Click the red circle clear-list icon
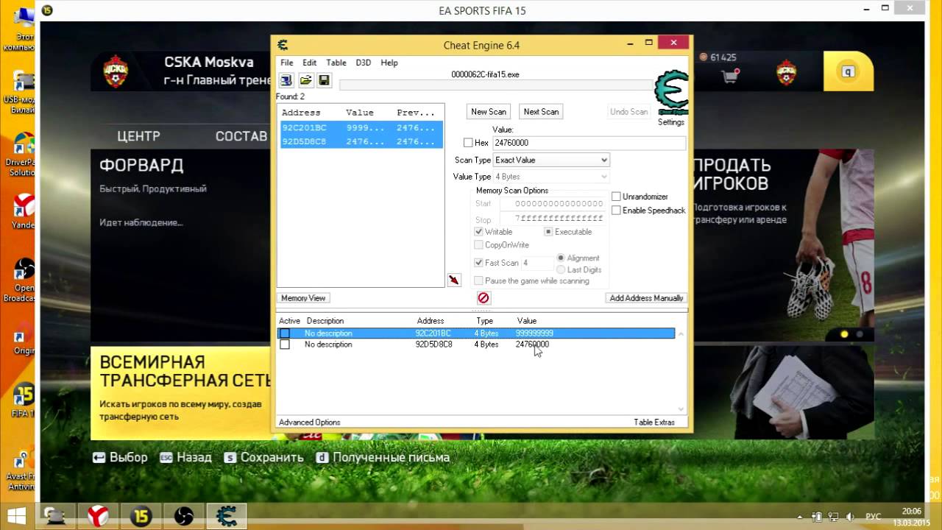 coord(484,298)
